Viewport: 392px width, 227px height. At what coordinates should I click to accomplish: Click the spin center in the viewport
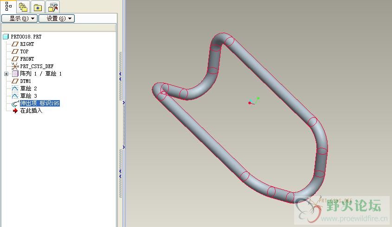tap(253, 101)
